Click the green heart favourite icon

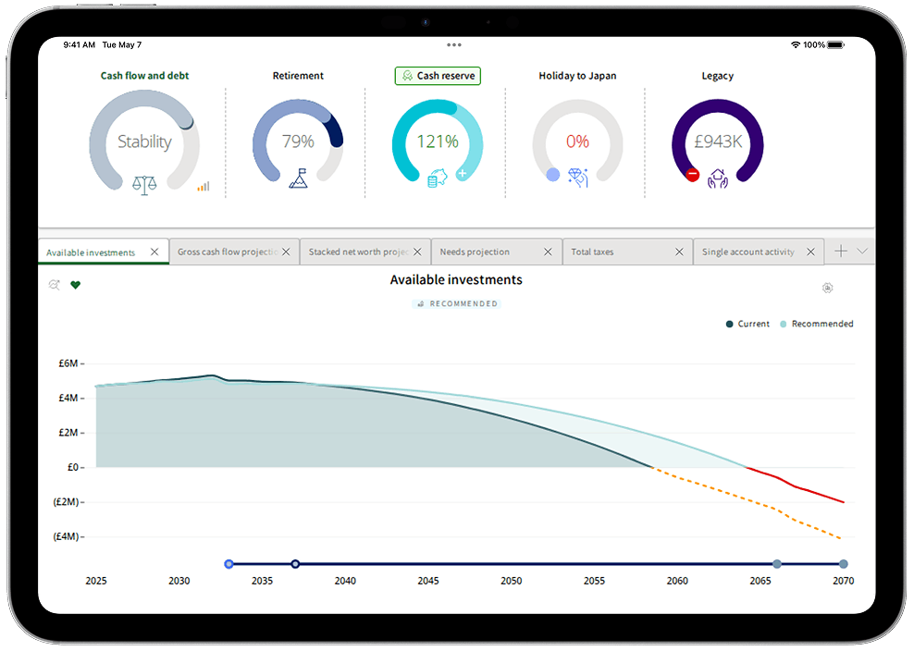coord(75,285)
